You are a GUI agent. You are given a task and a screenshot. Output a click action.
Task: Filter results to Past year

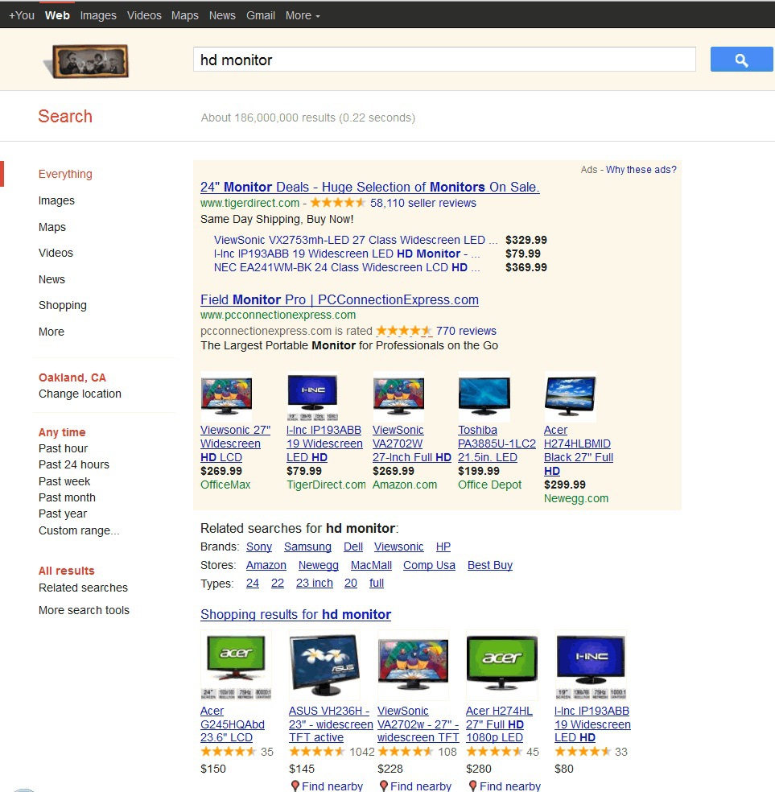(x=63, y=514)
